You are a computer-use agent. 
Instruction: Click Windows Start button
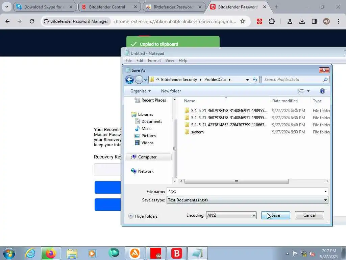coord(9,253)
